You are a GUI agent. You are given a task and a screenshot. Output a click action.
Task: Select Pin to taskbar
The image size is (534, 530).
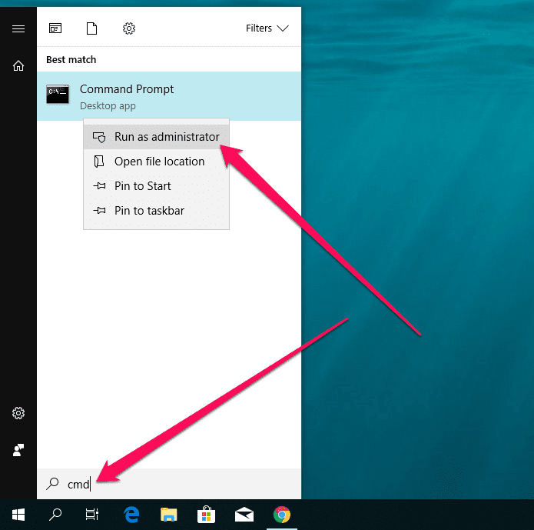(156, 211)
